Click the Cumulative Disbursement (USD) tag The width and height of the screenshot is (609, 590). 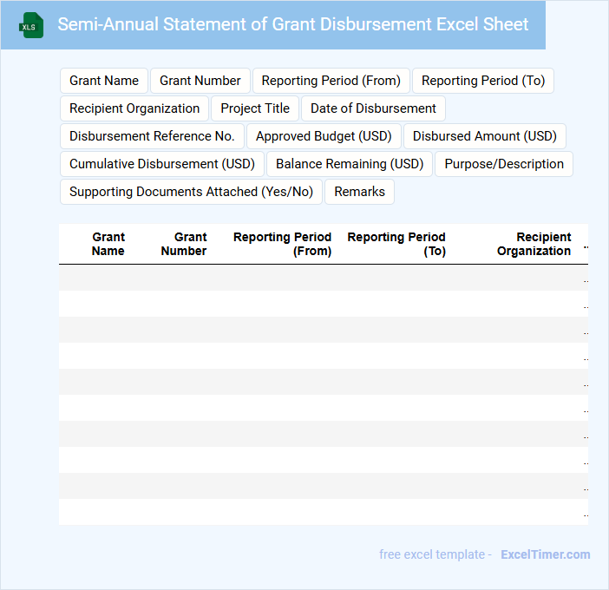162,164
